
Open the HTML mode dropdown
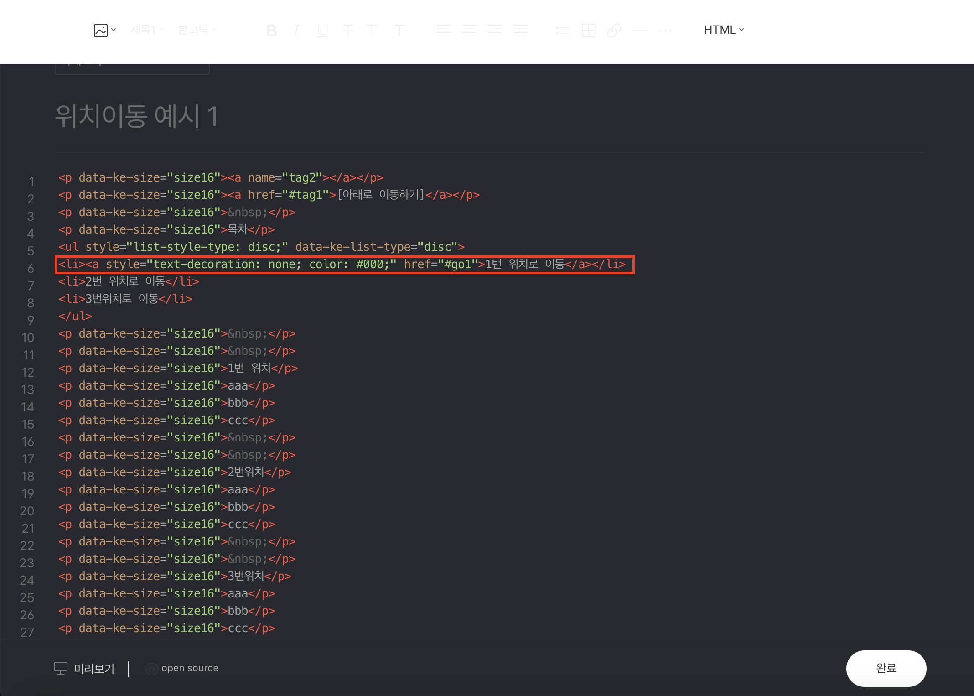(x=724, y=30)
